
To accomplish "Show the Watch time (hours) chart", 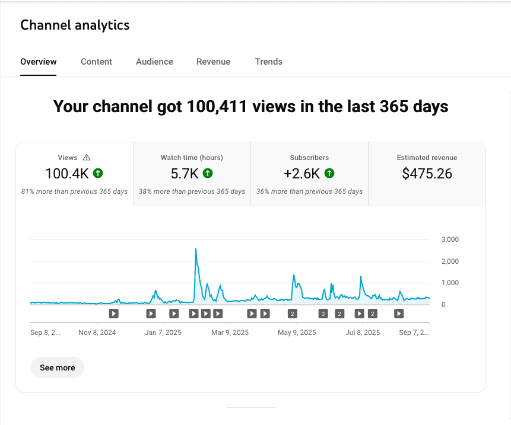I will pos(192,174).
